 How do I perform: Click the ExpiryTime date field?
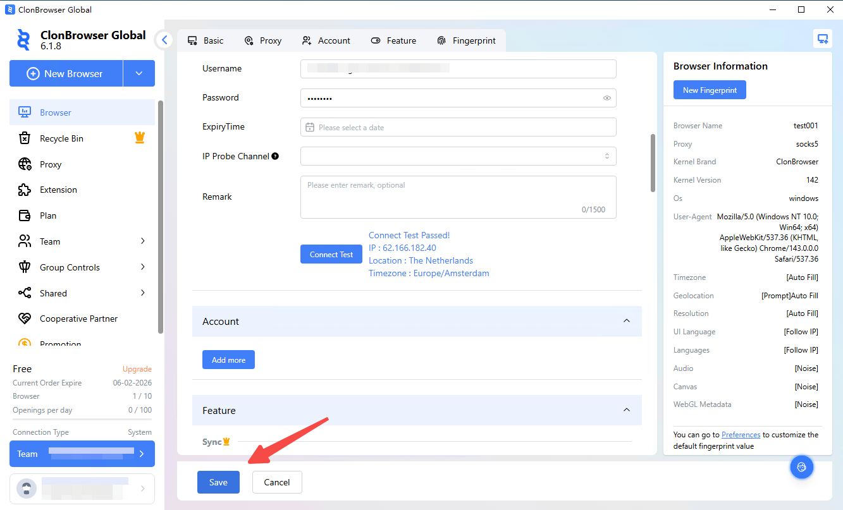tap(458, 127)
